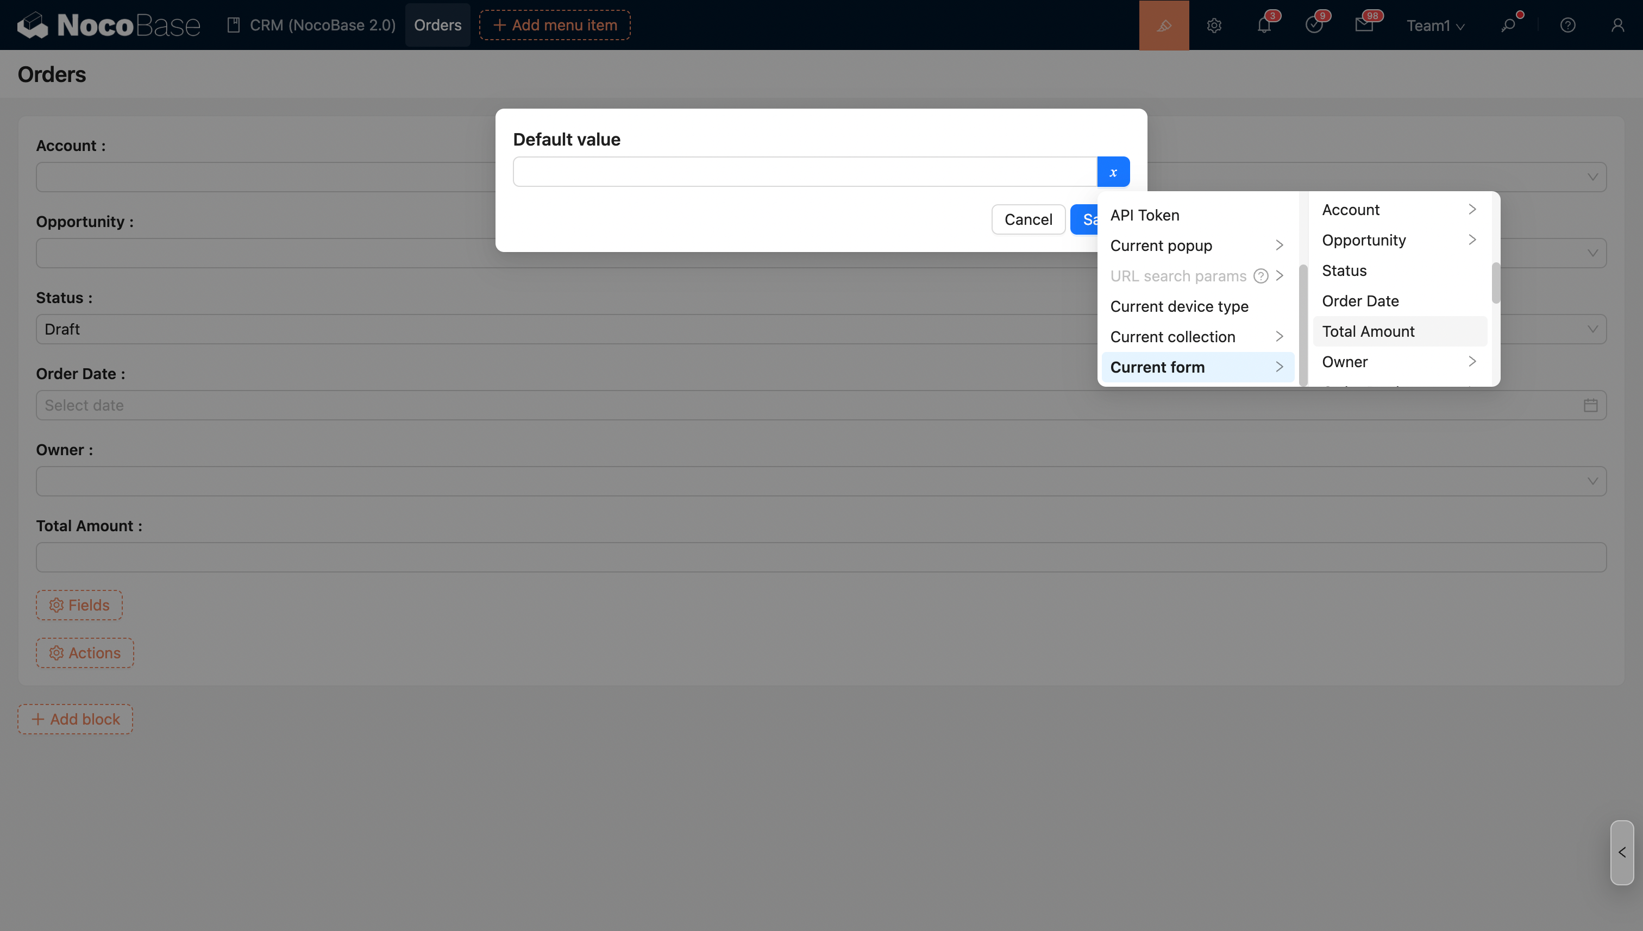
Task: Open the mail inbox icon
Action: tap(1364, 25)
